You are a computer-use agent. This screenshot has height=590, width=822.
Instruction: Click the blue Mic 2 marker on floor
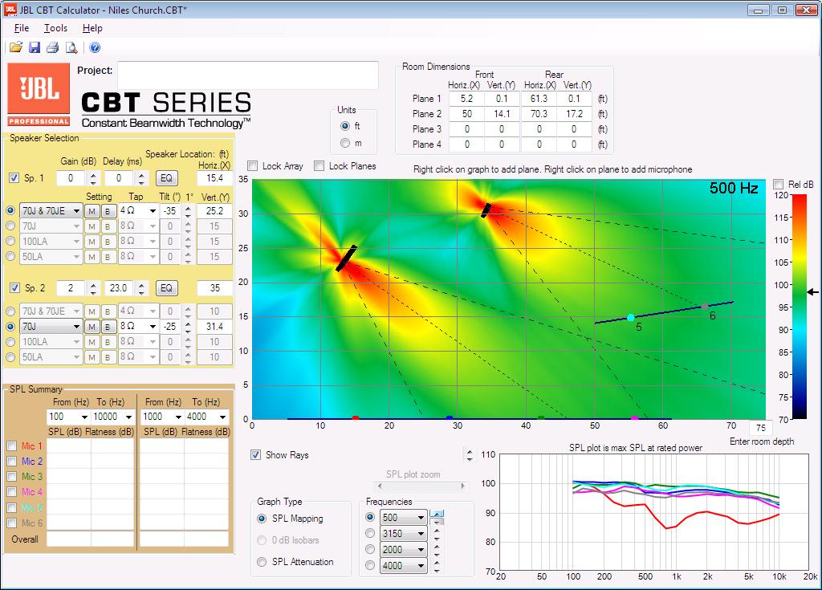click(450, 418)
